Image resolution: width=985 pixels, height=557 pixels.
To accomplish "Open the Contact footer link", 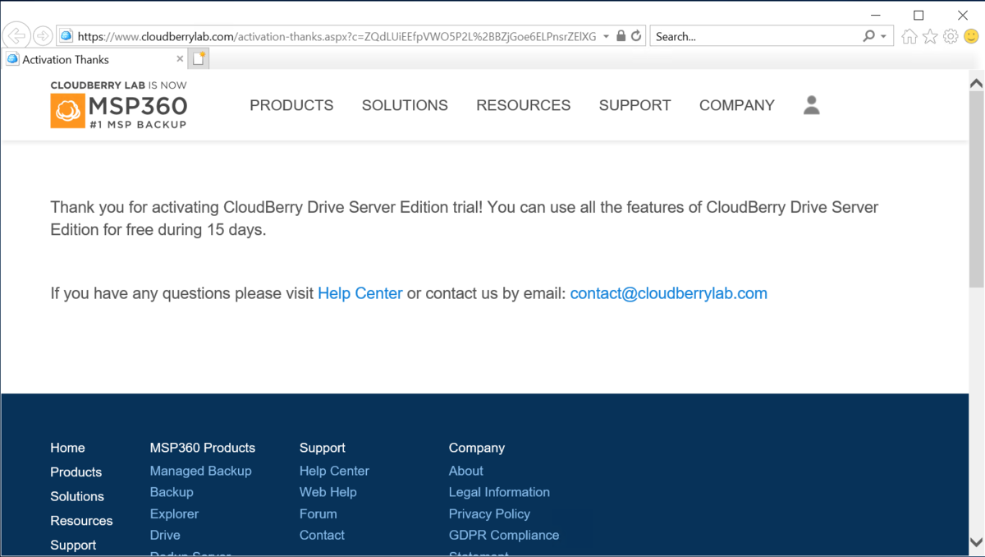I will (322, 535).
